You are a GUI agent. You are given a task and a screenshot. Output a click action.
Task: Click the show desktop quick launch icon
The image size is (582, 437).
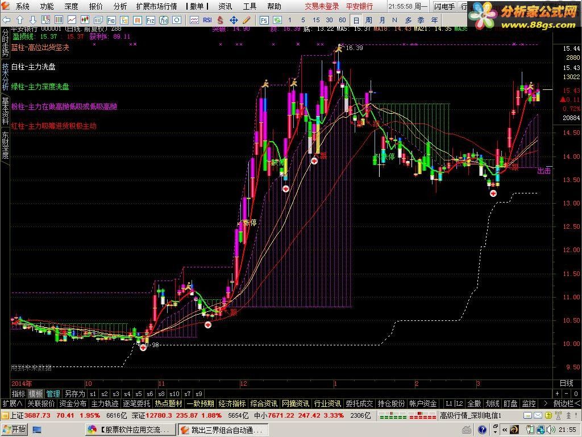pos(37,430)
